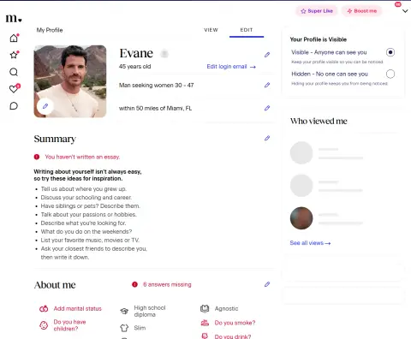Screen dimensions: 411x339
Task: Open the blurred viewer avatar in Who viewed me
Action: (301, 218)
